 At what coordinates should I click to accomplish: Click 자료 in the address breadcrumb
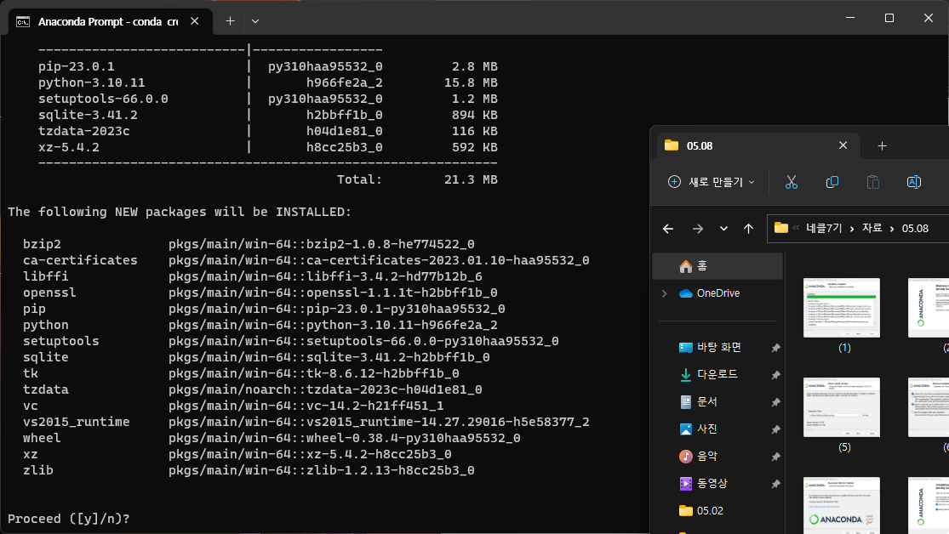point(872,229)
